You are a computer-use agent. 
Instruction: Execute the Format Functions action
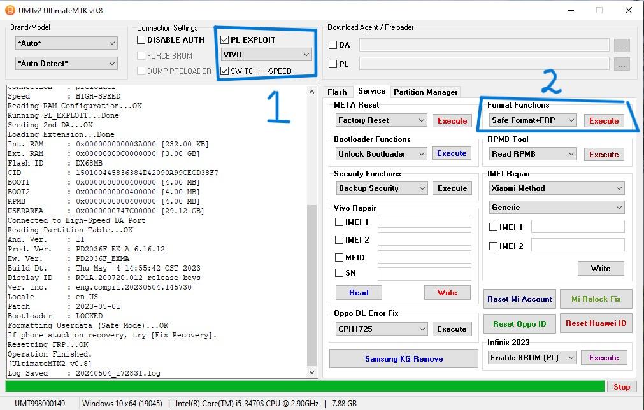point(604,121)
